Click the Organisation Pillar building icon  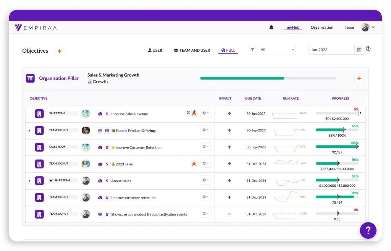click(30, 78)
